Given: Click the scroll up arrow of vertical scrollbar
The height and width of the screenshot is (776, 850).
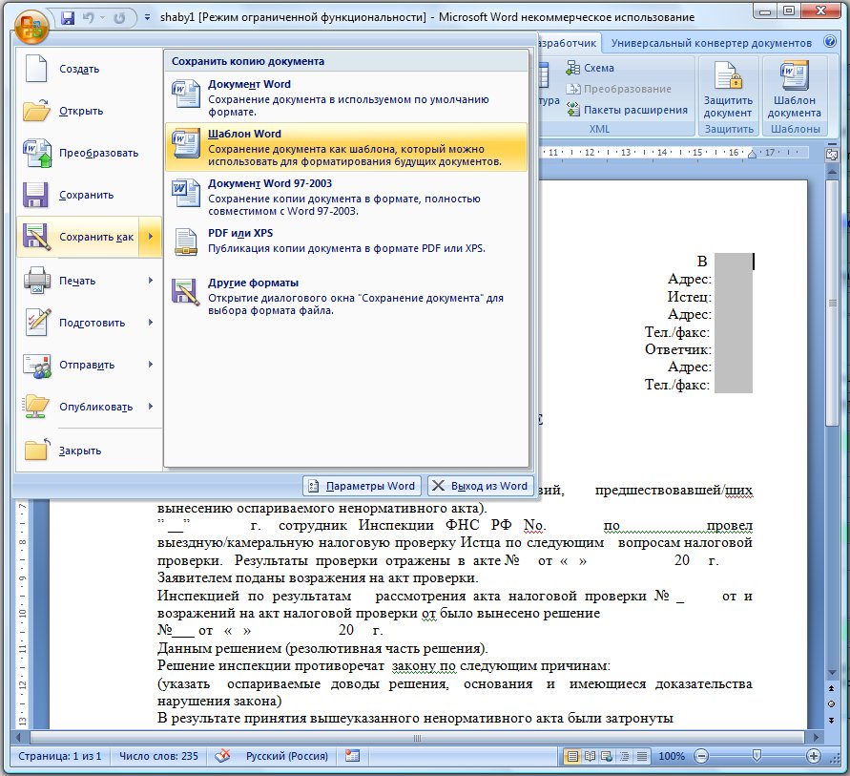Looking at the screenshot, I should tap(832, 172).
